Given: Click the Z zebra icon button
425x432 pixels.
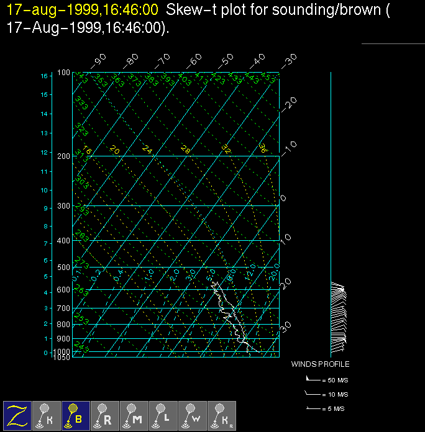Looking at the screenshot, I should point(17,415).
